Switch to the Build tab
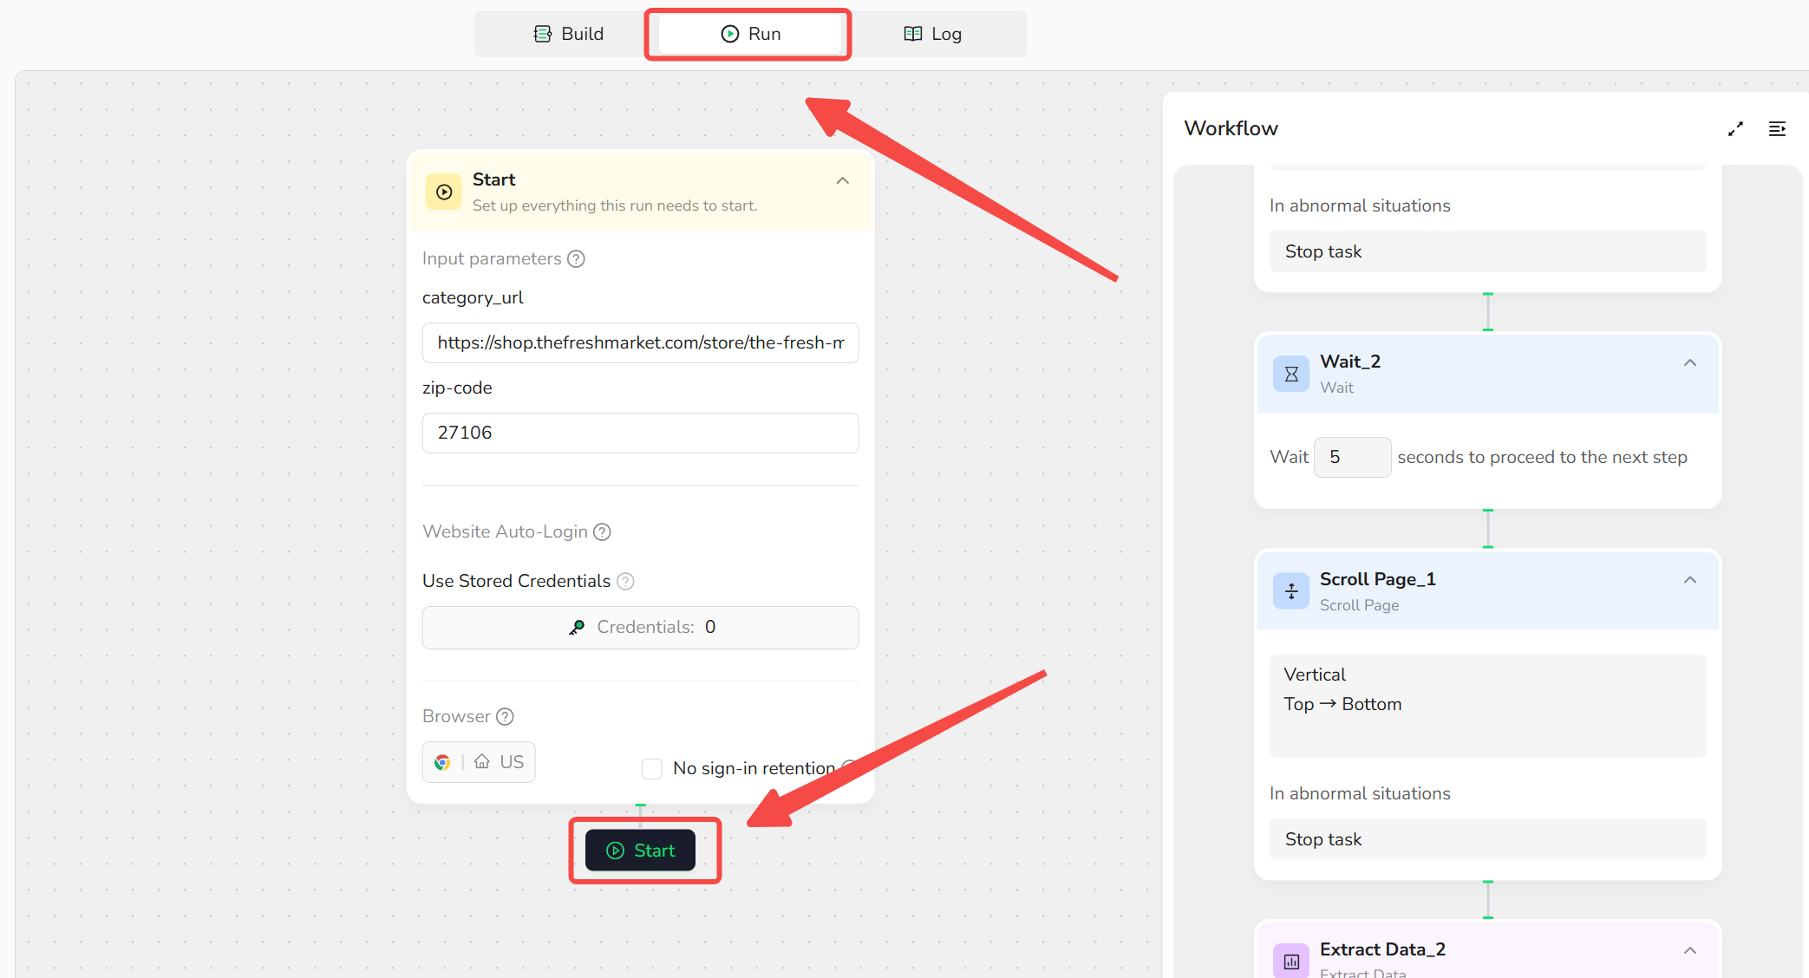Viewport: 1809px width, 978px height. click(568, 34)
